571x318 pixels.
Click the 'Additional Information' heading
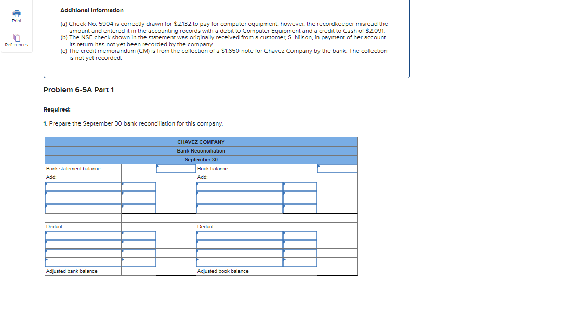tap(92, 10)
